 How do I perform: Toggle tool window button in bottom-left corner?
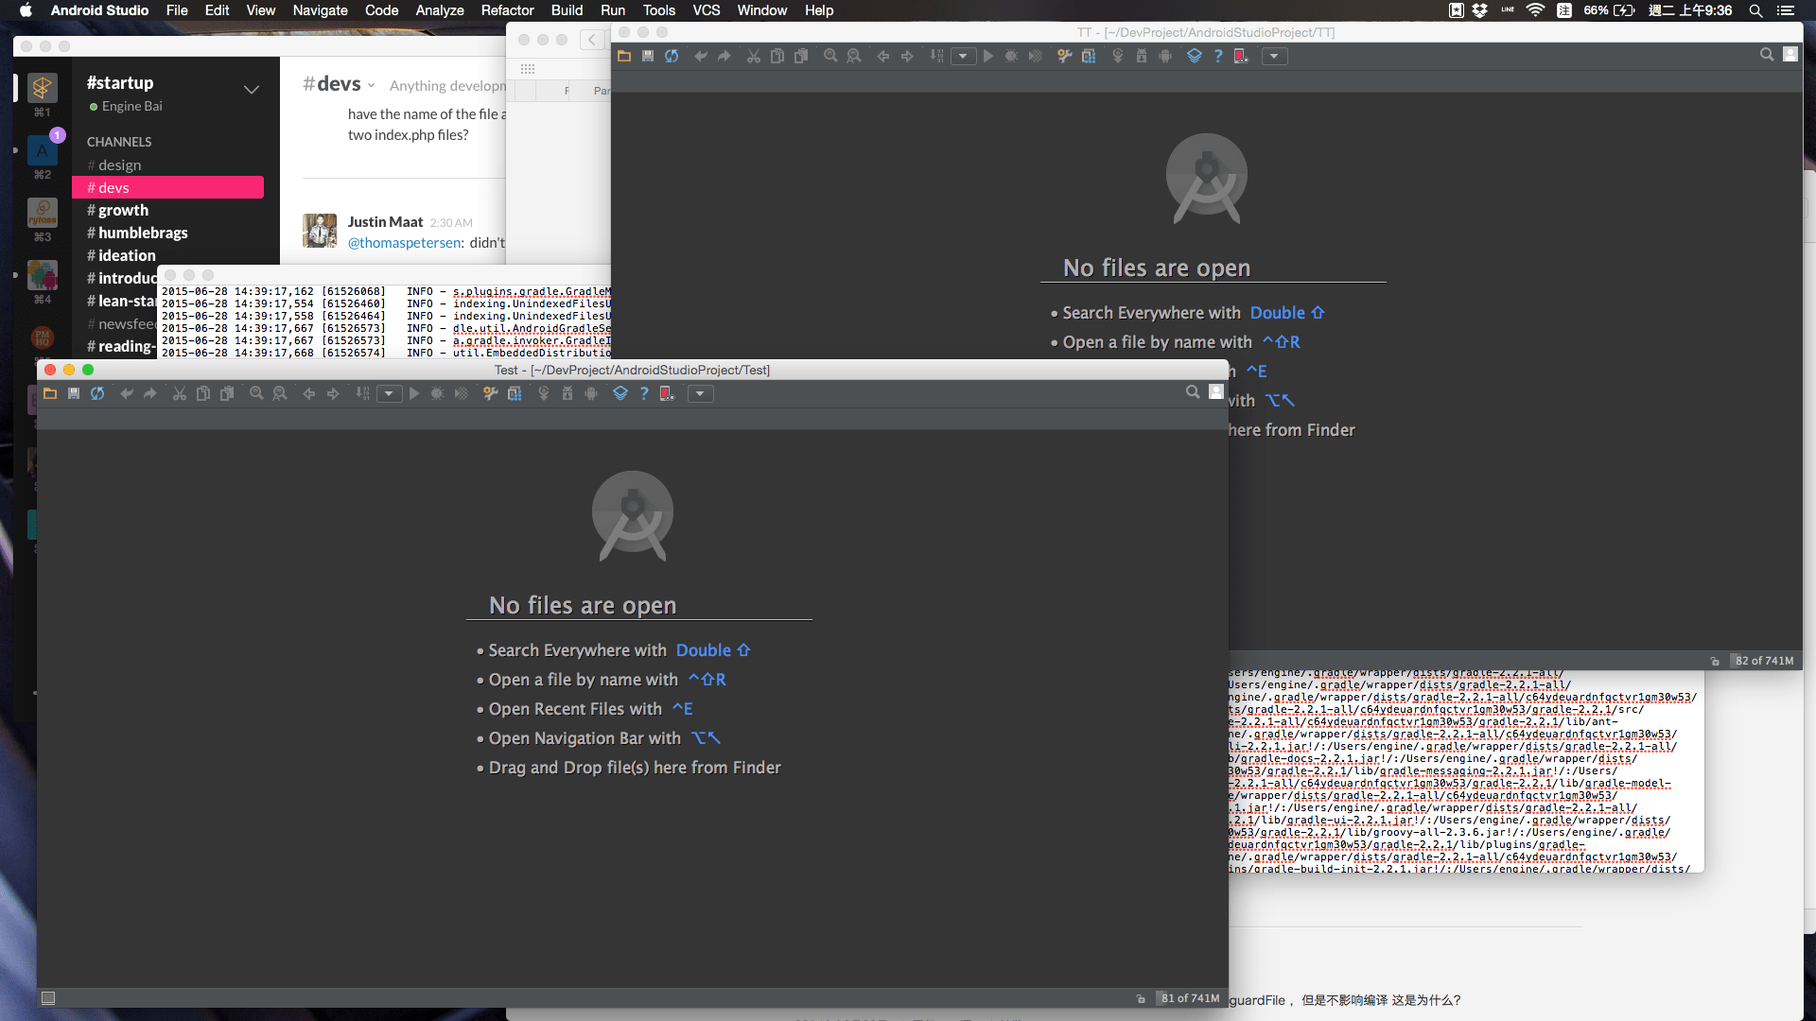(x=48, y=998)
